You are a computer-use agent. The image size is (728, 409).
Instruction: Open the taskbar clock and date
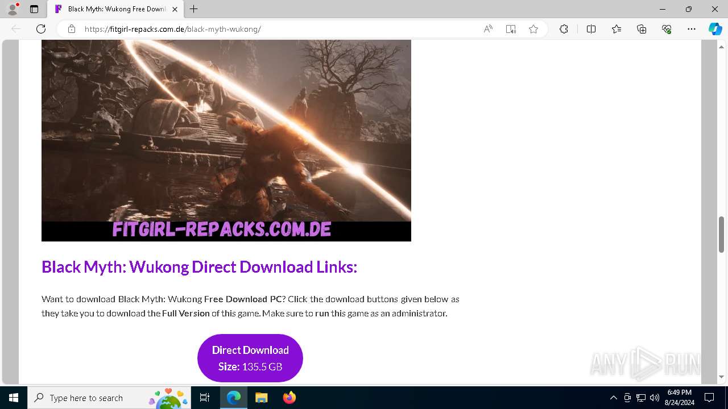pos(679,398)
